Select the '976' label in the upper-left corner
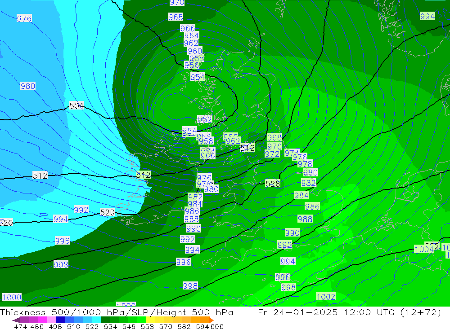Image resolution: width=450 pixels, height=329 pixels. pos(24,18)
